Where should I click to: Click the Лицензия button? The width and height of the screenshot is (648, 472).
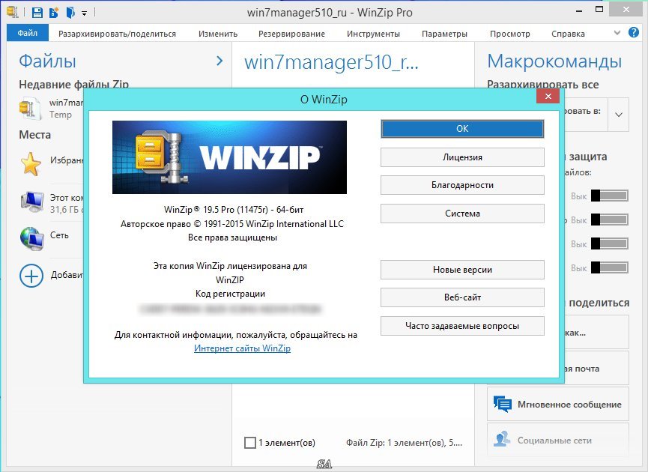pos(462,157)
